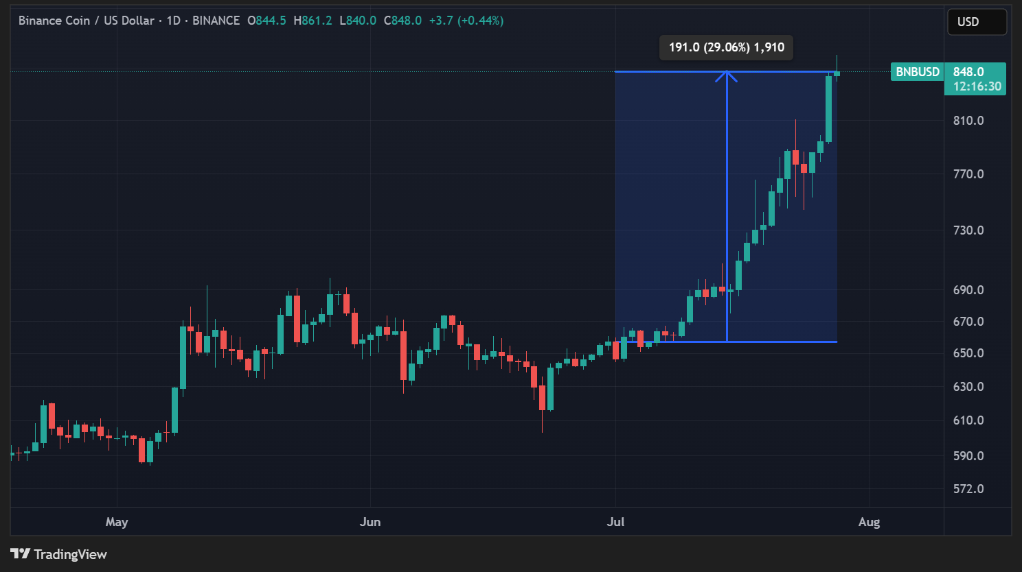Click the 12:16:30 candle countdown timer
The image size is (1022, 572).
tap(977, 86)
